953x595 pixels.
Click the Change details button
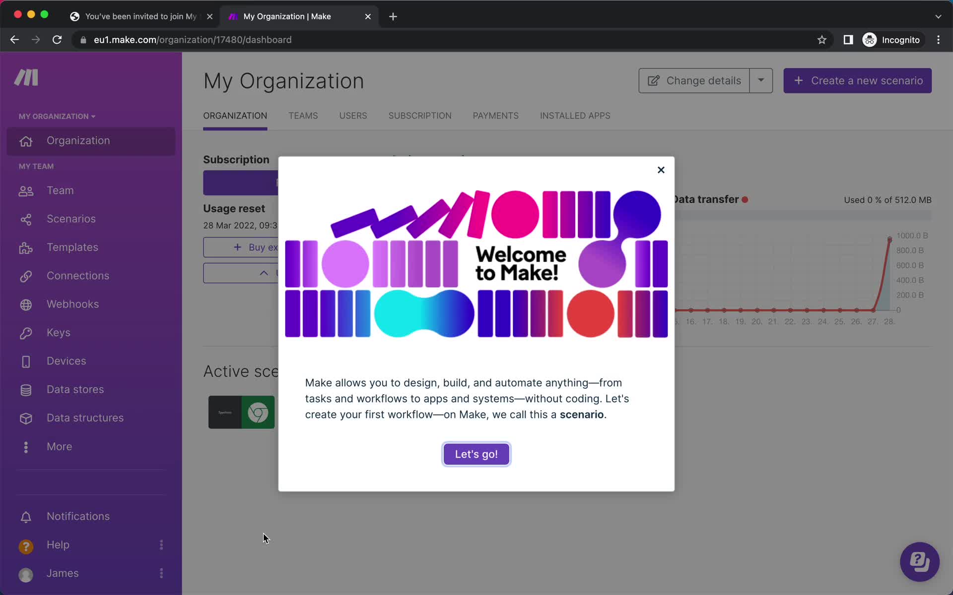click(694, 80)
